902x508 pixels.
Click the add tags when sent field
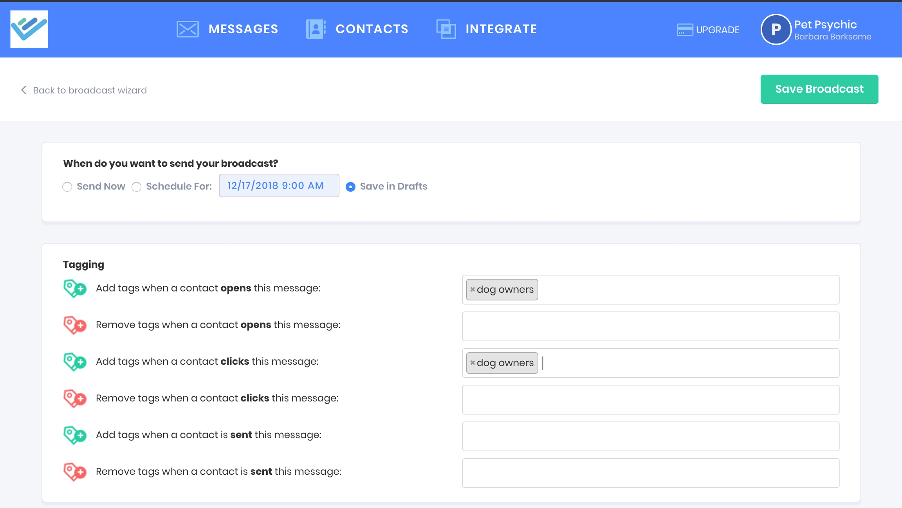[x=650, y=436]
